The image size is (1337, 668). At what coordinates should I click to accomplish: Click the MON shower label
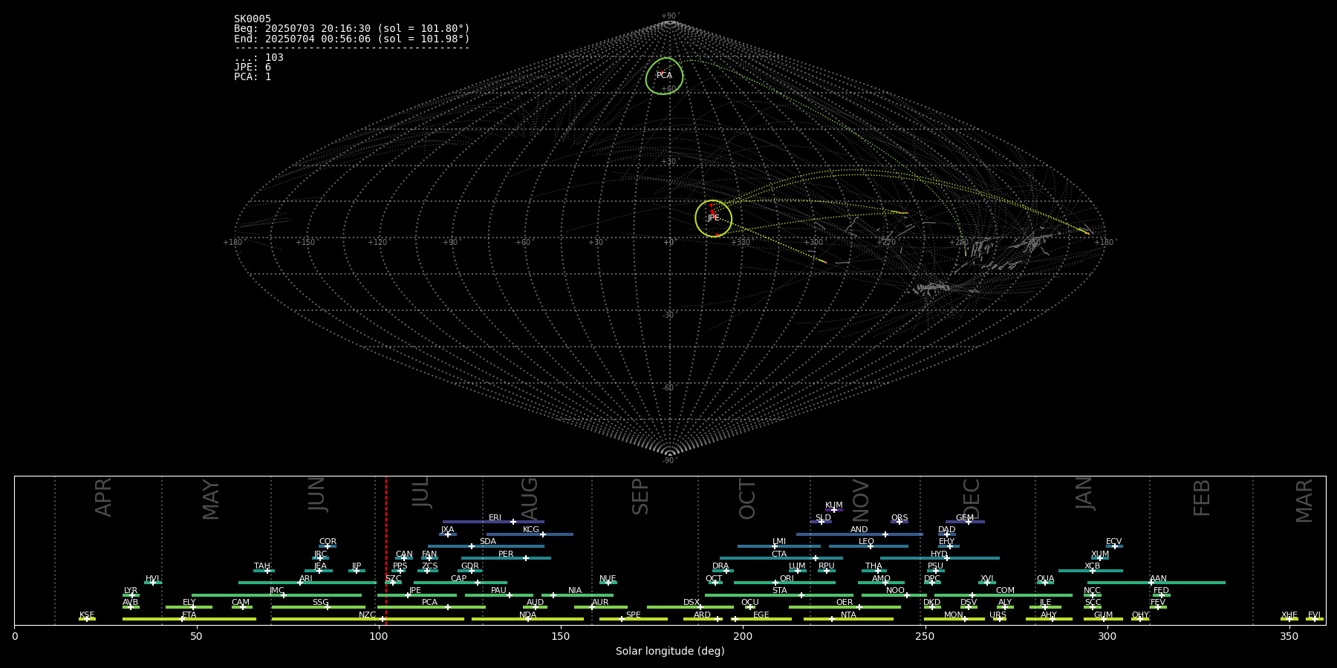point(954,615)
